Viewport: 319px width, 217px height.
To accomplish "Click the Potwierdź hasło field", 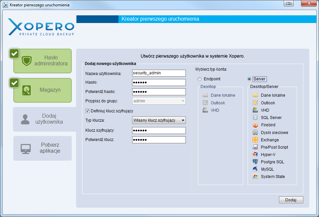I will point(159,92).
